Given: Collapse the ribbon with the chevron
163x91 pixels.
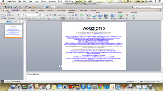Looking at the screenshot, I should pyautogui.click(x=158, y=10).
